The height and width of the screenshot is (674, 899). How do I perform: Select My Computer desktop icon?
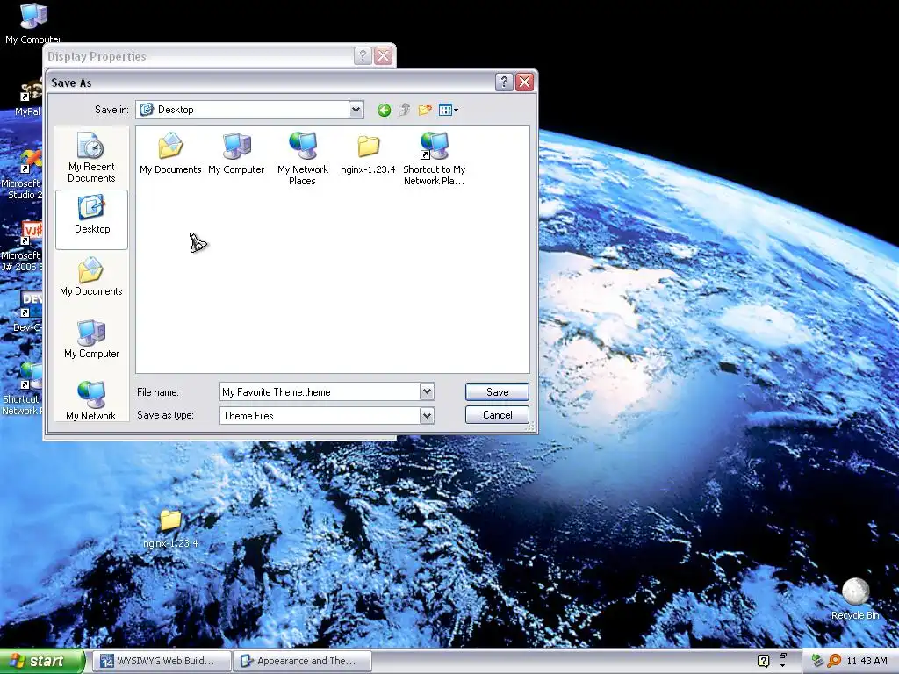(x=32, y=24)
